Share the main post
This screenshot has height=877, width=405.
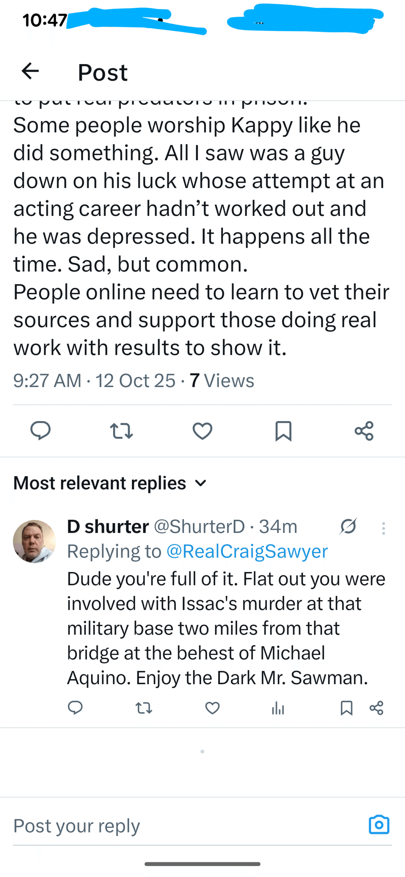click(364, 431)
